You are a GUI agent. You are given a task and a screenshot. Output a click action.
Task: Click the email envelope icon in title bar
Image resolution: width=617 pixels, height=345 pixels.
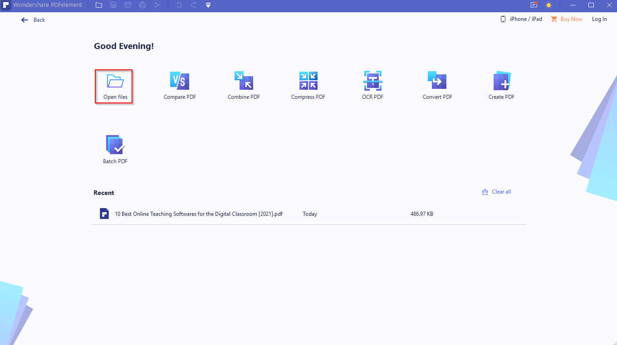tap(128, 5)
